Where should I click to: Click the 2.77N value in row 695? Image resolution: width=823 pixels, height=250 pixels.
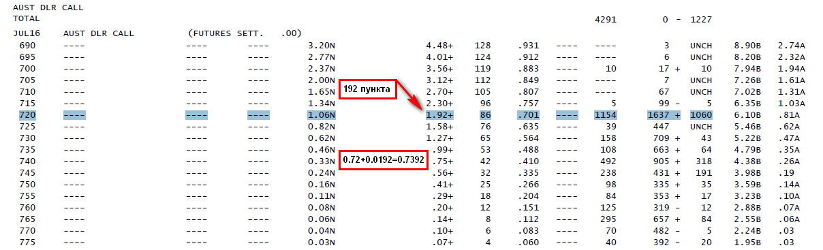pos(322,57)
